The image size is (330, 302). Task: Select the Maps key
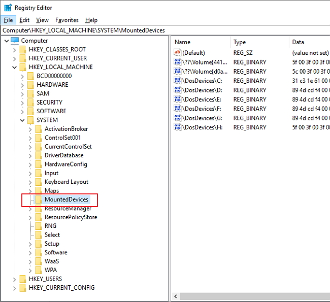tap(52, 191)
